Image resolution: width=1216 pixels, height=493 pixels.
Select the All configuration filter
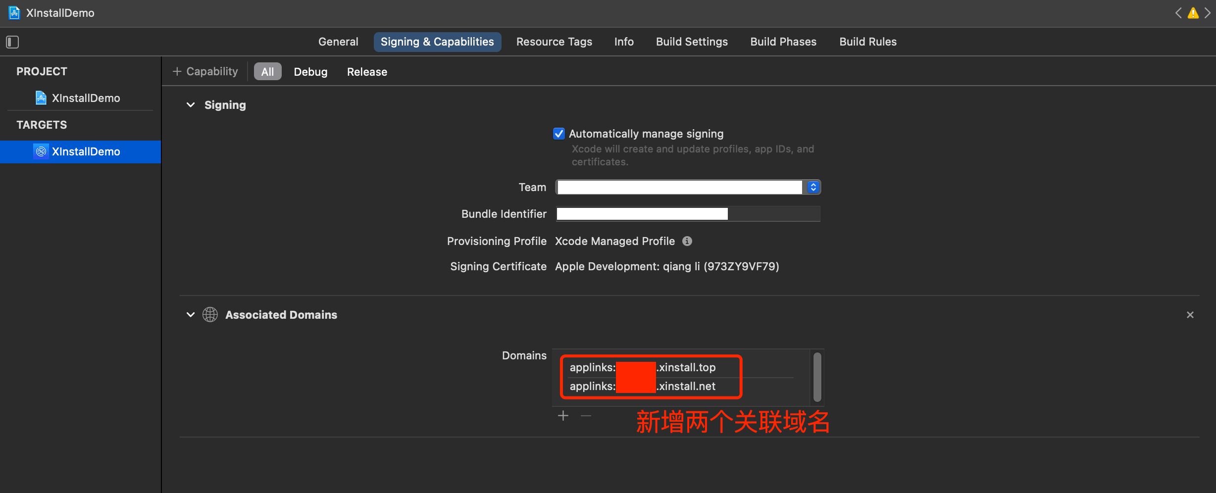[267, 72]
